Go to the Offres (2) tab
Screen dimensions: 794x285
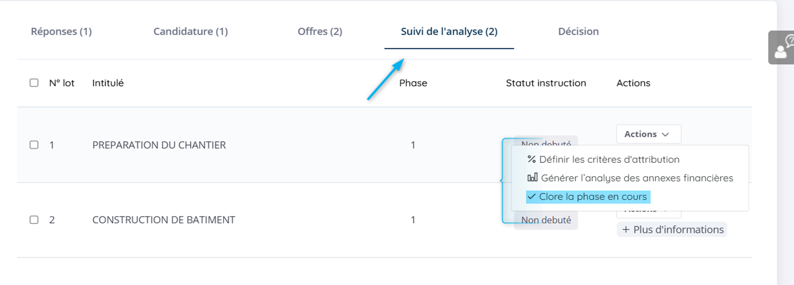click(320, 31)
